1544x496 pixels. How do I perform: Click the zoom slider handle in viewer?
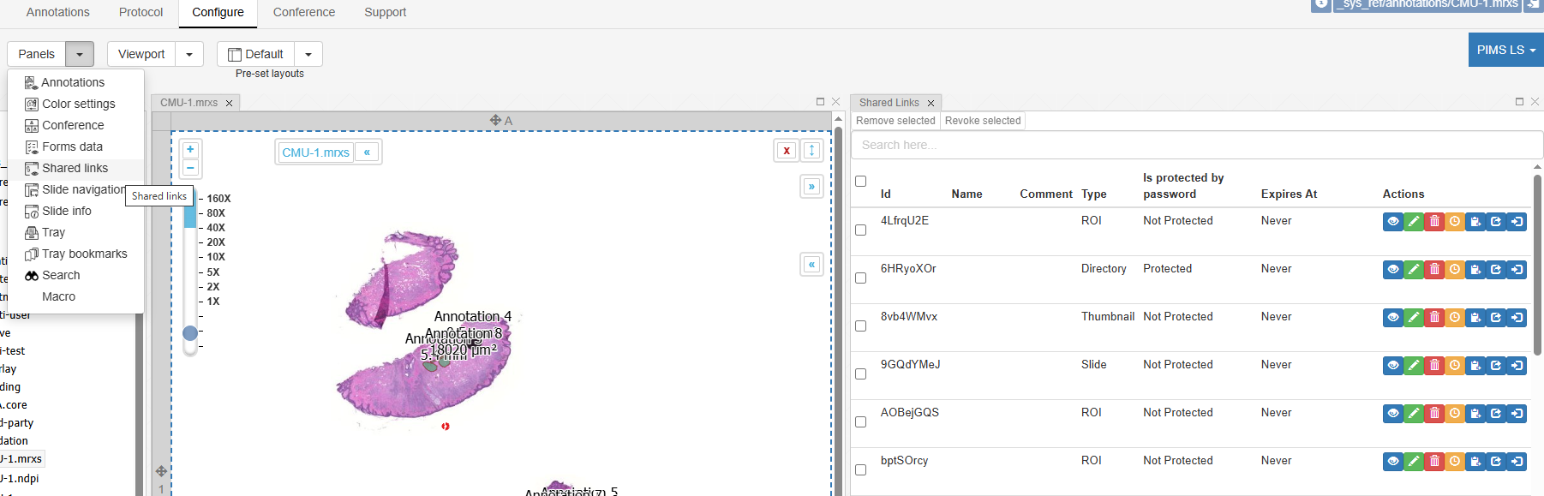tap(190, 333)
